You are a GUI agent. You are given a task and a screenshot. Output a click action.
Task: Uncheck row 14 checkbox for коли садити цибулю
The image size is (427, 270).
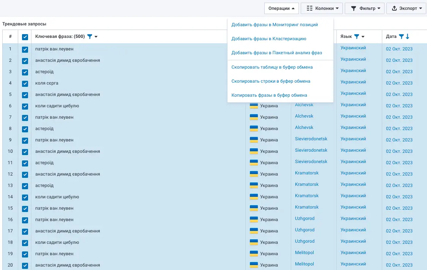[25, 197]
